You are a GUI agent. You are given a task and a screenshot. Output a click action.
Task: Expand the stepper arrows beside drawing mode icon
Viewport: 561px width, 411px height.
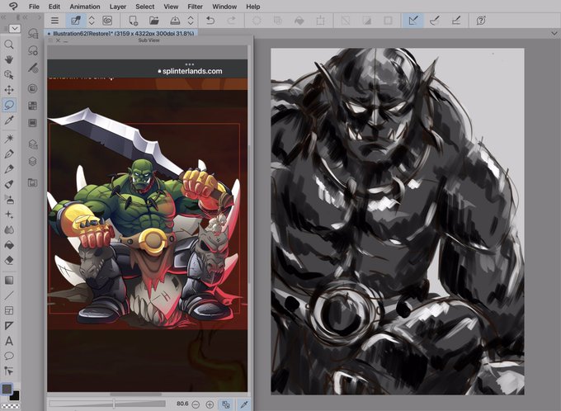pyautogui.click(x=92, y=21)
